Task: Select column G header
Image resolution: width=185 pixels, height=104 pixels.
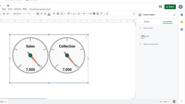Action: pos(54,21)
